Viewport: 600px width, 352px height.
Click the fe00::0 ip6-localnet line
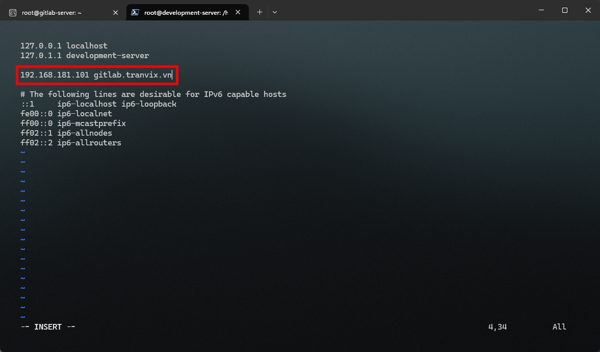(66, 114)
